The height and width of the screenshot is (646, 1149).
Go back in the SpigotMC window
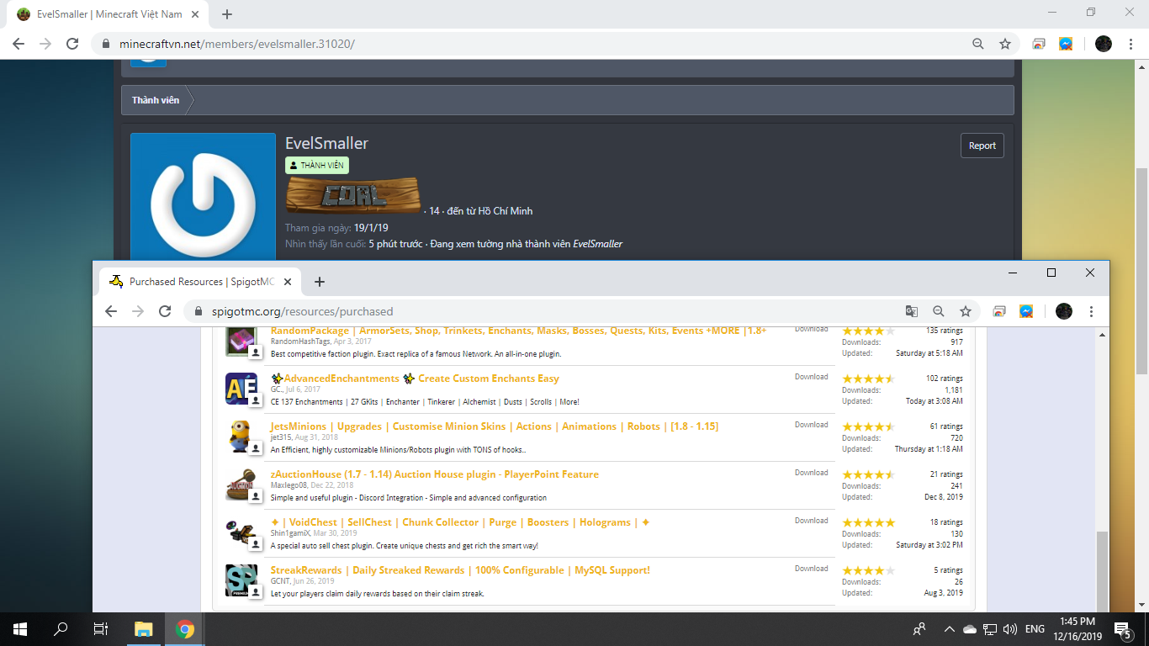pyautogui.click(x=111, y=311)
